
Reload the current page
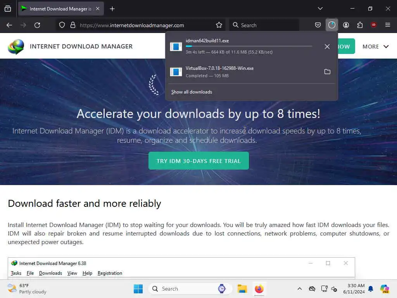(x=37, y=25)
